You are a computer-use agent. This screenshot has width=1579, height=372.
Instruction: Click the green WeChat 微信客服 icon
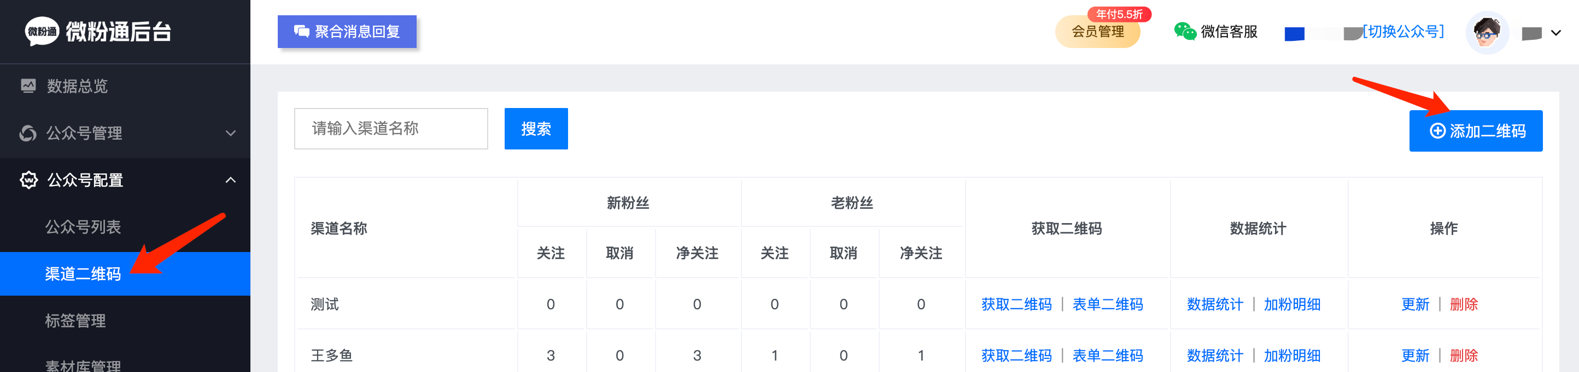pos(1184,31)
